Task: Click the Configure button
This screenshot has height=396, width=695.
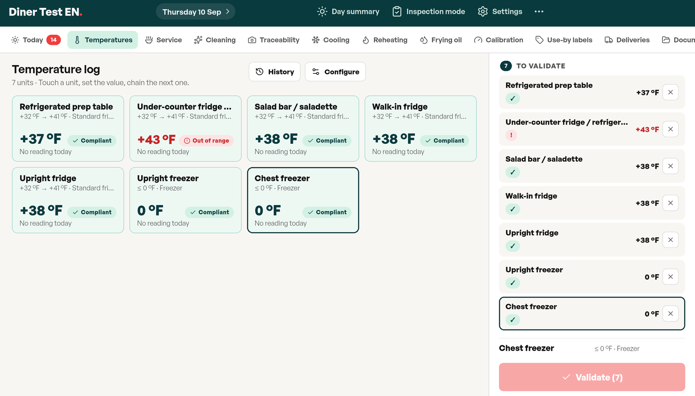Action: [x=335, y=72]
